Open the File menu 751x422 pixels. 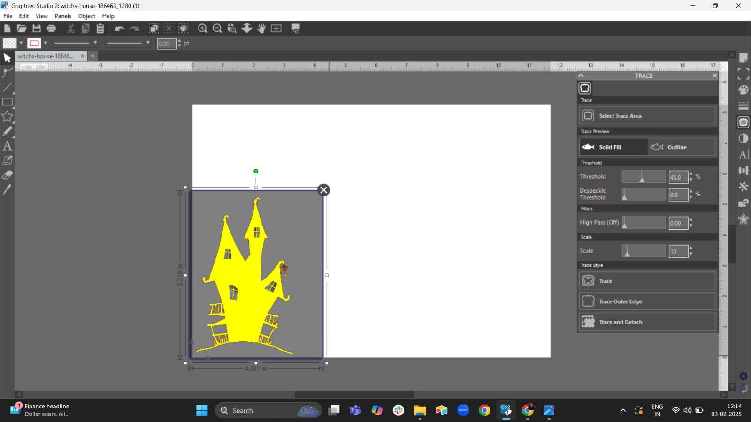pyautogui.click(x=8, y=16)
